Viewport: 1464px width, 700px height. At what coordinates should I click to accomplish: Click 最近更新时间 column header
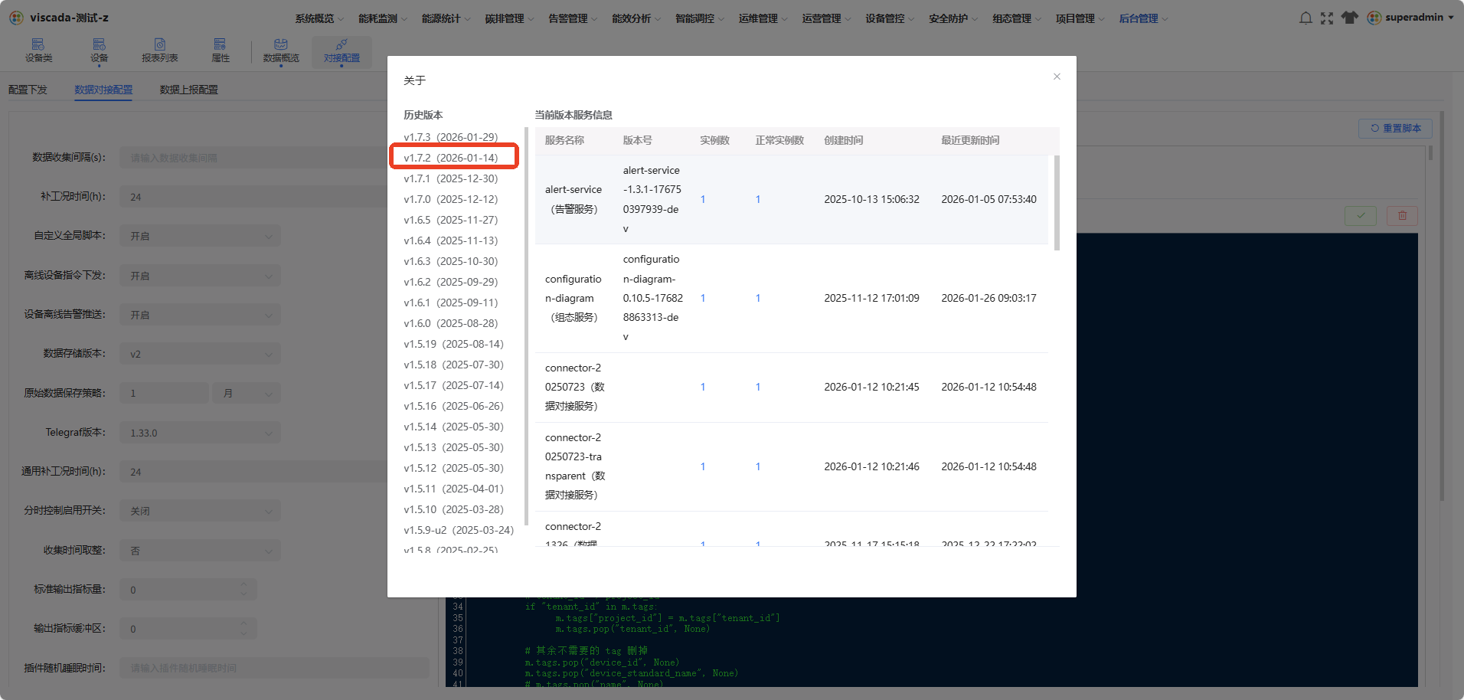click(x=970, y=140)
